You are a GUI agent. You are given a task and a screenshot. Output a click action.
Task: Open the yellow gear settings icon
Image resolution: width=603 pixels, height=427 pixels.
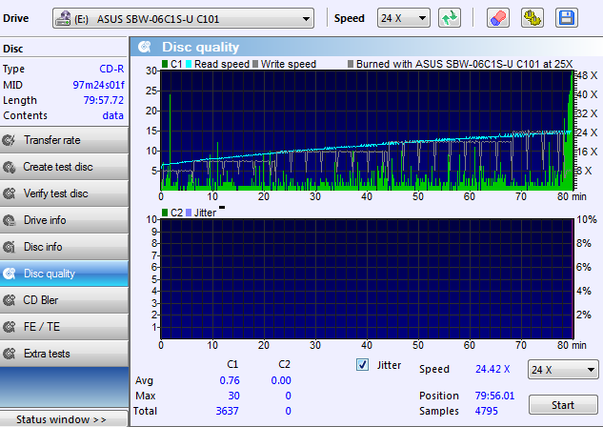[x=533, y=18]
